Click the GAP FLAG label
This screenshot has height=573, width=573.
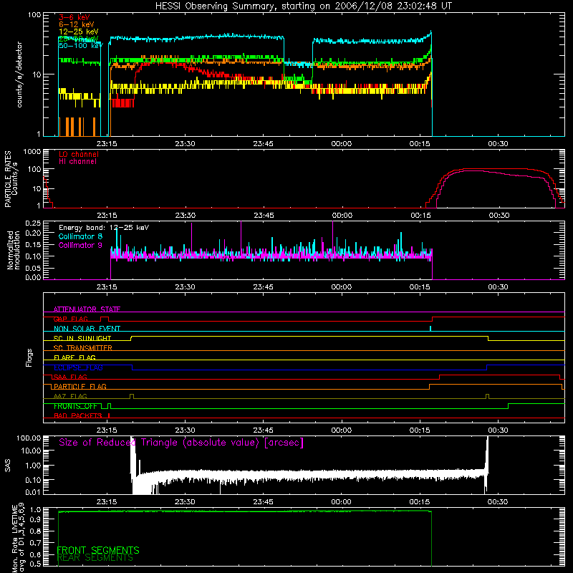tap(70, 319)
